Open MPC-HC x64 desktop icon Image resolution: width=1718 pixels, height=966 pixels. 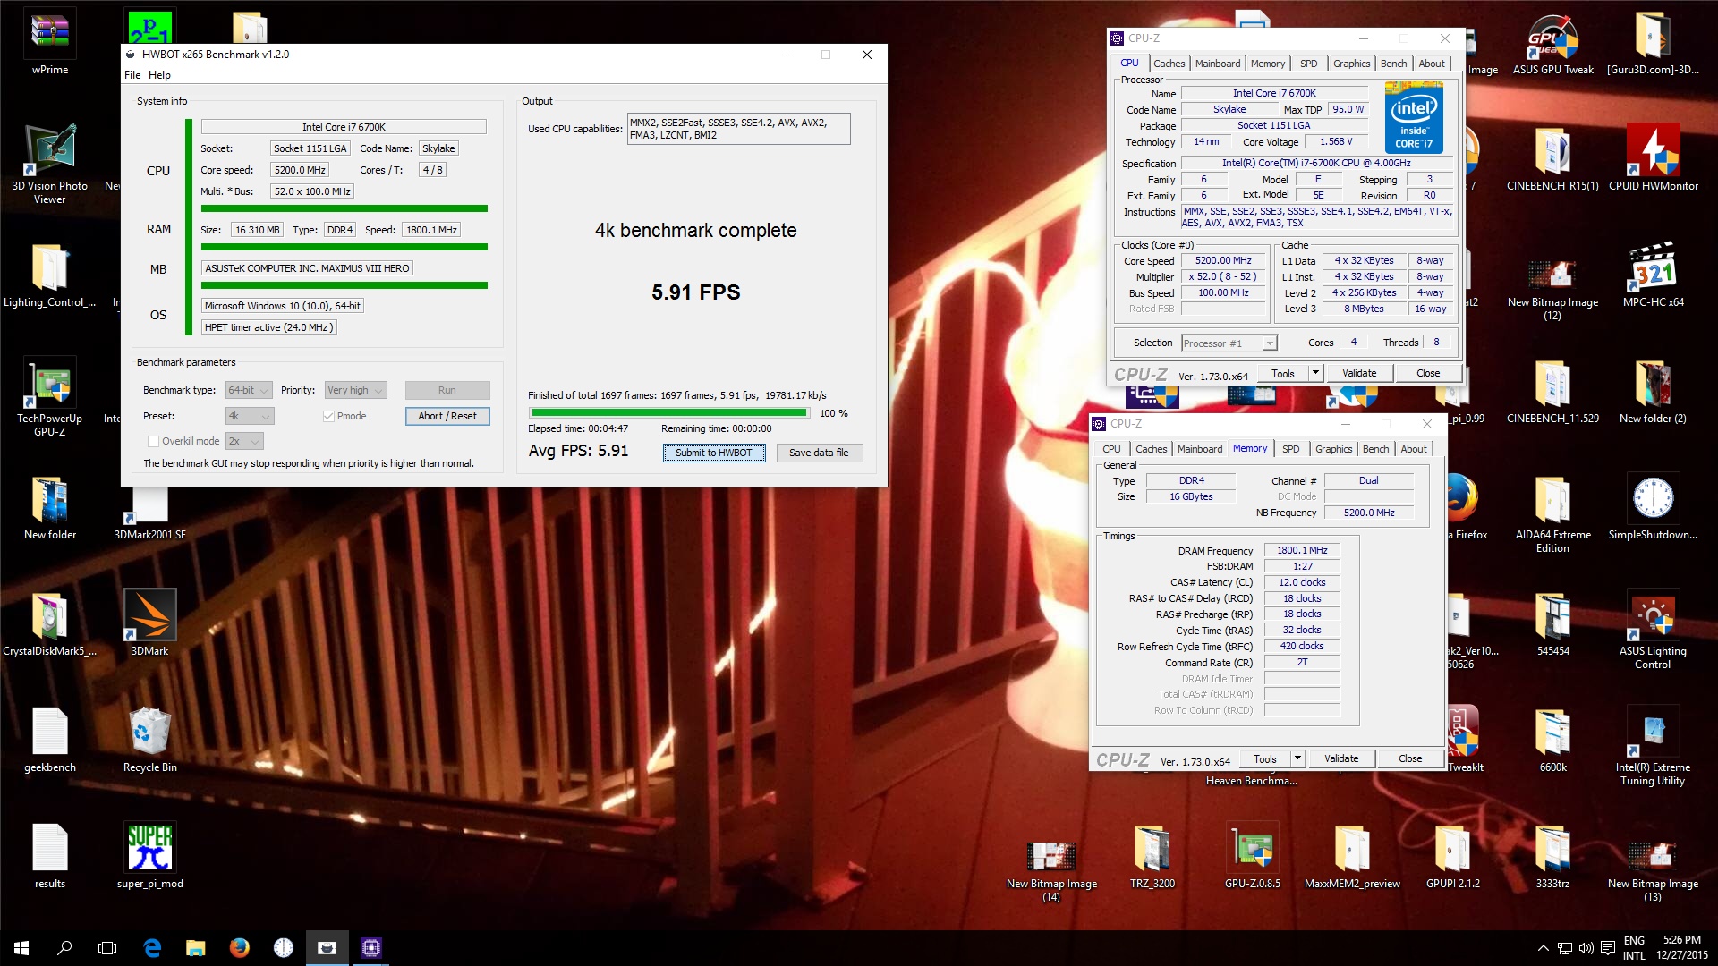coord(1653,273)
